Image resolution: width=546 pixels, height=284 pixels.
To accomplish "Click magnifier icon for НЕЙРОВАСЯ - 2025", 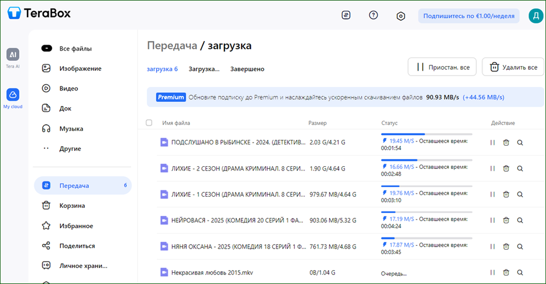I will (x=520, y=220).
